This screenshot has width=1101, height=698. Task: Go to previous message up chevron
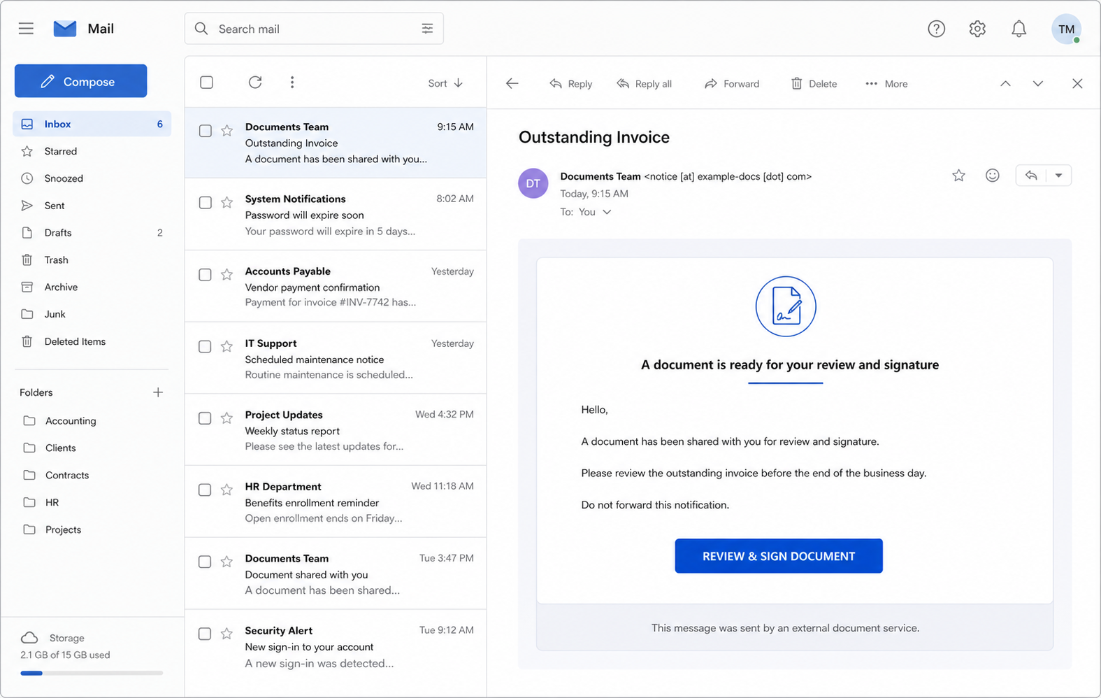(x=1005, y=83)
